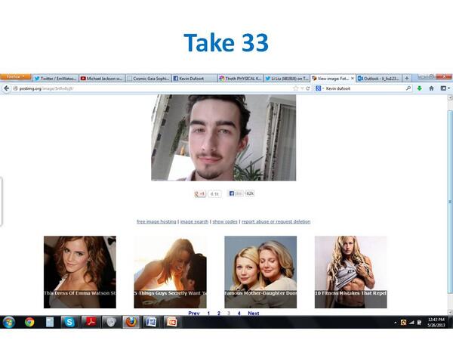The image size is (453, 340).
Task: Open the network signal tray icon
Action: point(411,323)
